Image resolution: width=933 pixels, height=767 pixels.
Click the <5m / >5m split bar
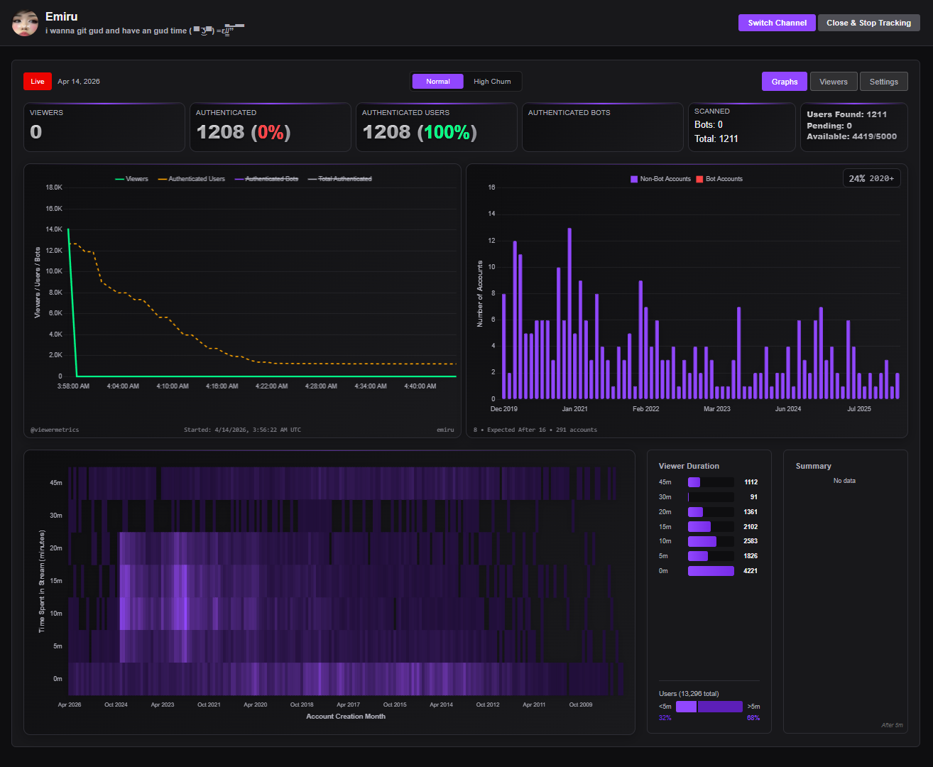709,707
